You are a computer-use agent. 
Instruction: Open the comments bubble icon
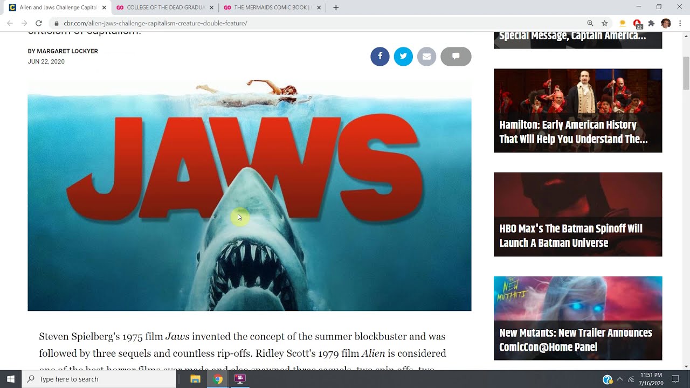(456, 57)
